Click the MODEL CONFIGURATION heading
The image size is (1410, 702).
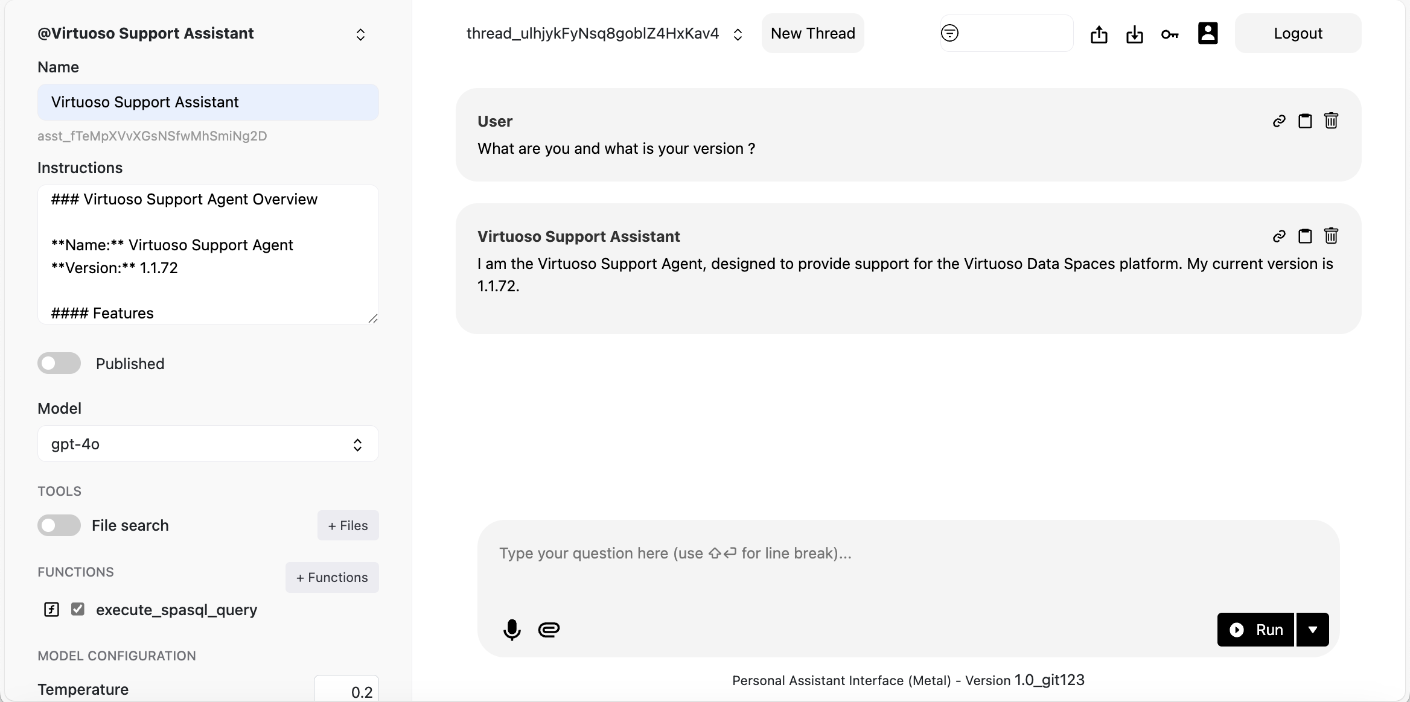click(116, 656)
